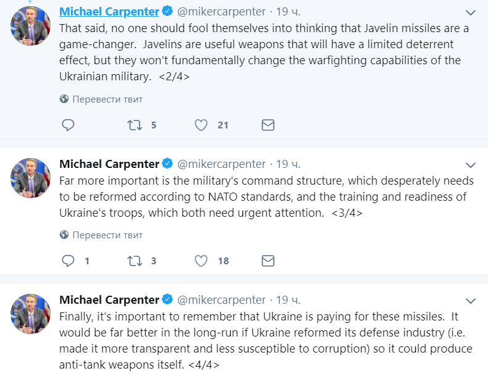The width and height of the screenshot is (488, 376).
Task: Open Michael Carpenter's profile from the 2/4 tweet
Action: click(109, 11)
